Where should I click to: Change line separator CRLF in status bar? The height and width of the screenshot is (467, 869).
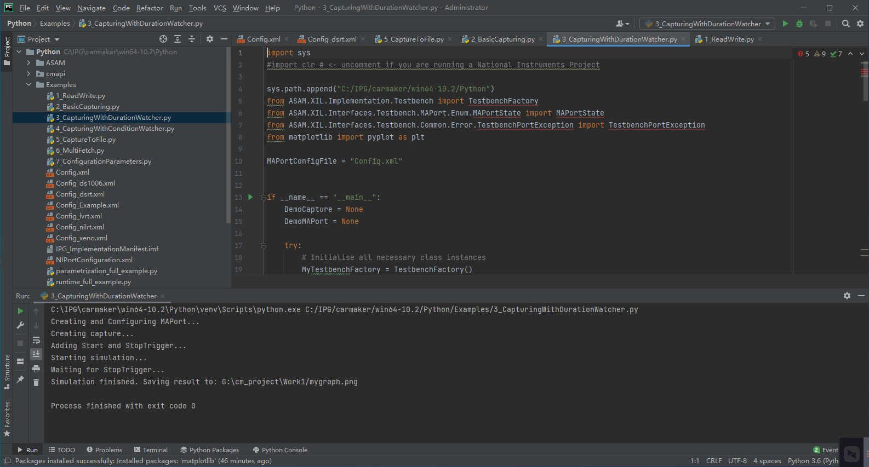714,461
